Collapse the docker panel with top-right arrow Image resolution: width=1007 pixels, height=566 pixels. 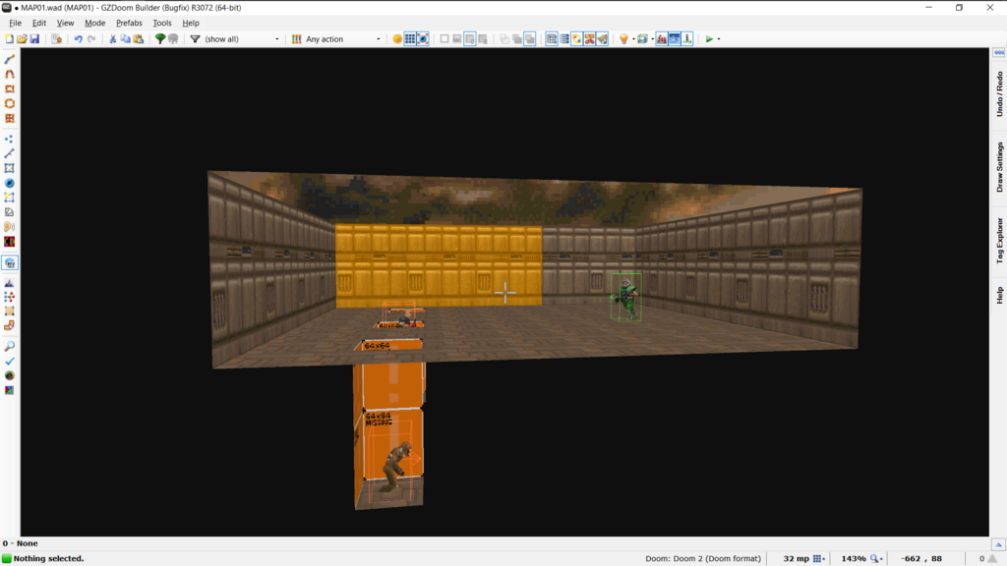[x=999, y=53]
